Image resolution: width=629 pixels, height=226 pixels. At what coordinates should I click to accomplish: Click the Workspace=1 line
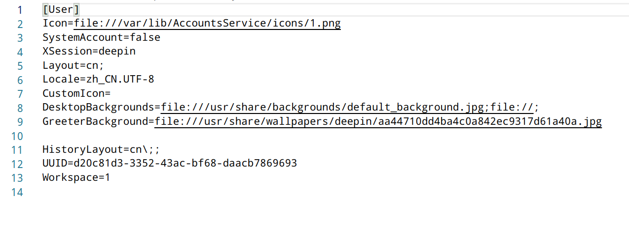[76, 177]
